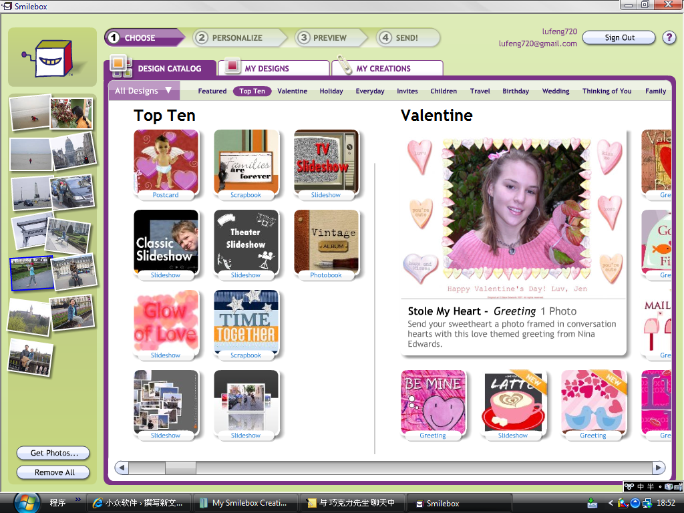Browse the Children category

tap(444, 91)
